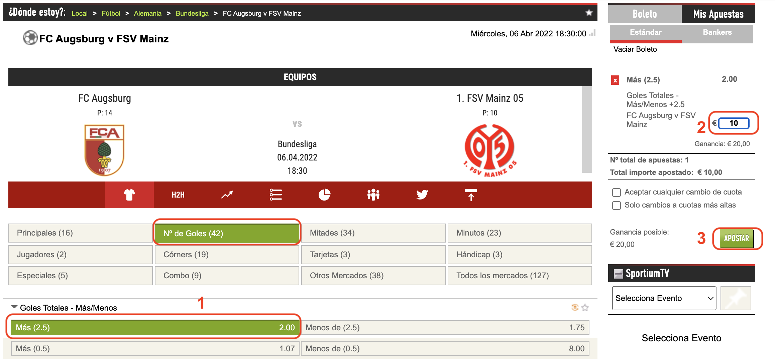
Task: Remove Más (2.5) selection with red x
Action: pyautogui.click(x=615, y=80)
